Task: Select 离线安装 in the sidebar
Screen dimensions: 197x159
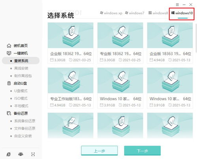Action: click(21, 68)
